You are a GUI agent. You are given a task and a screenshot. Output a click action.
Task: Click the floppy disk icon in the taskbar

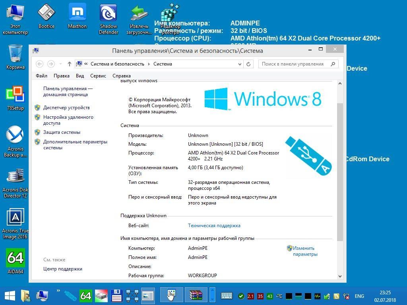(x=116, y=296)
